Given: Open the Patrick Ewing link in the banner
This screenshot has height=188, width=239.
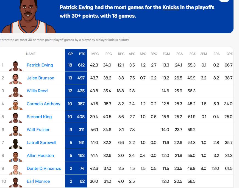Looking at the screenshot, I should point(76,7).
